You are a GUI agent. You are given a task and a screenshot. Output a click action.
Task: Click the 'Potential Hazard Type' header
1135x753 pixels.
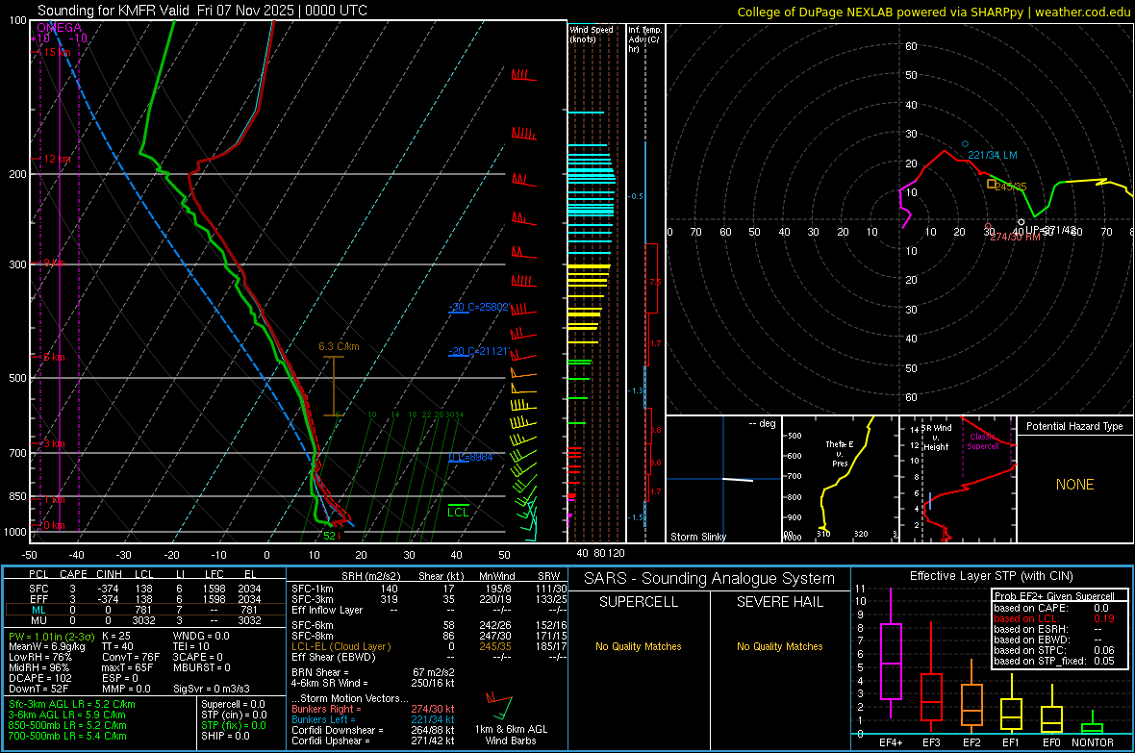(1074, 426)
